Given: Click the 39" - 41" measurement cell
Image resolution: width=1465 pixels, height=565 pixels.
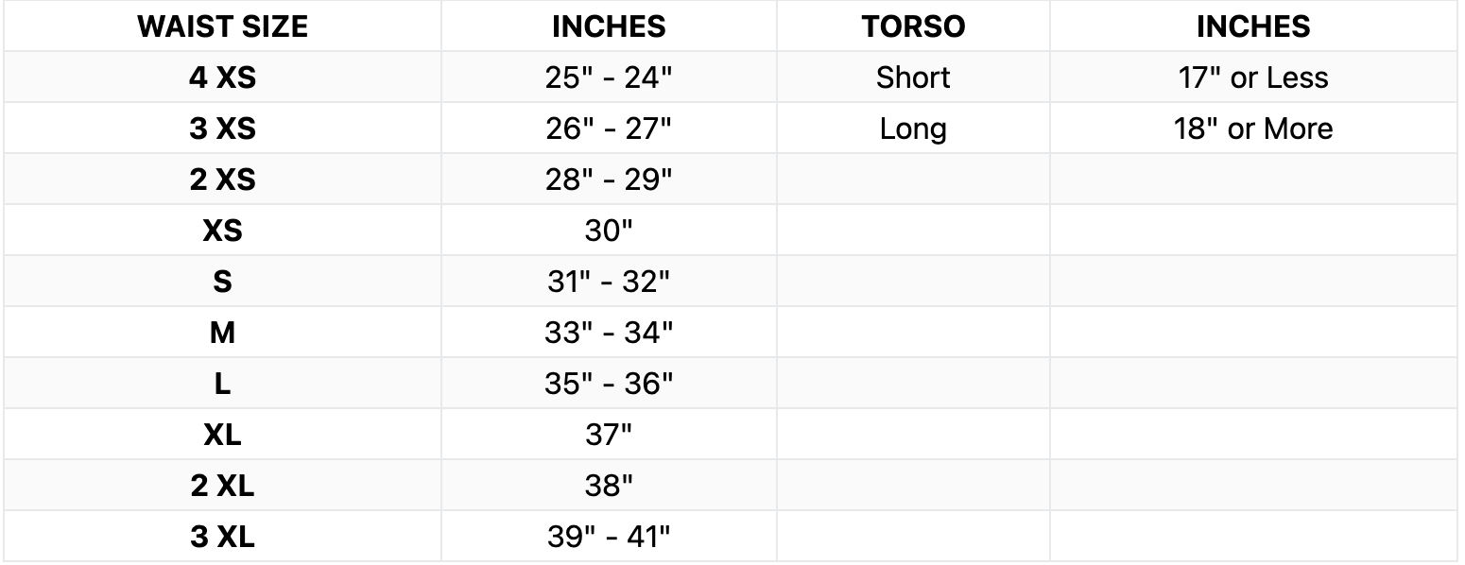Looking at the screenshot, I should 609,537.
